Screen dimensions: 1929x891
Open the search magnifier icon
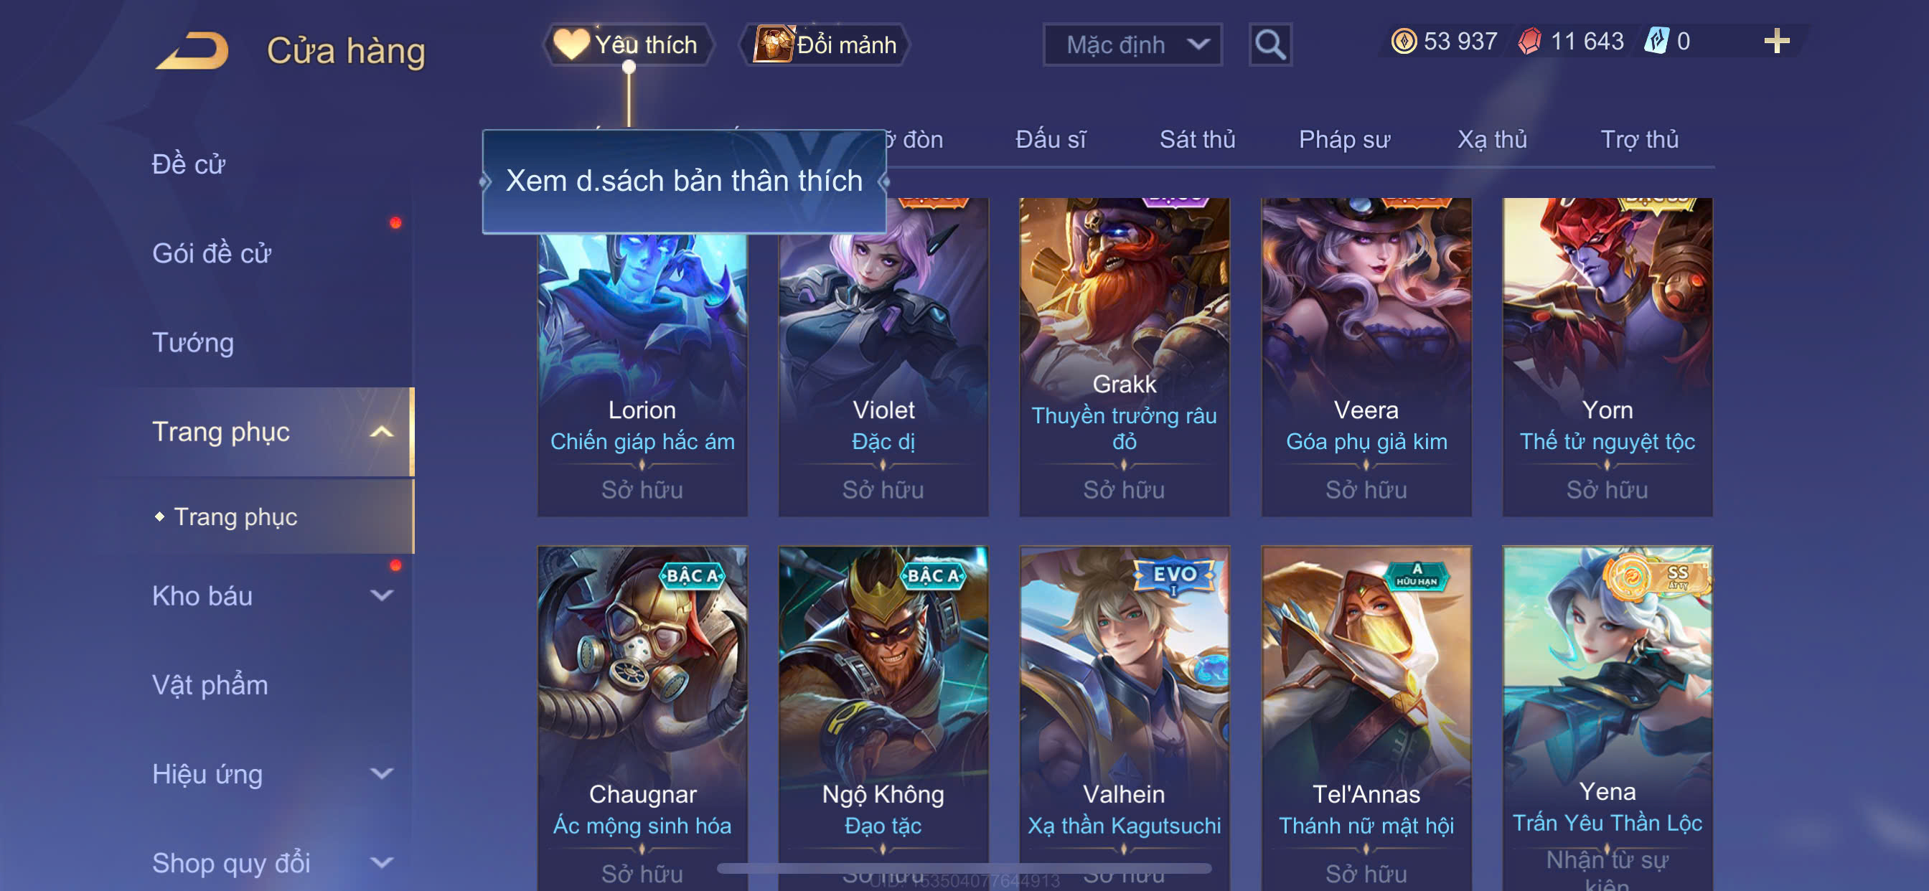pos(1269,45)
